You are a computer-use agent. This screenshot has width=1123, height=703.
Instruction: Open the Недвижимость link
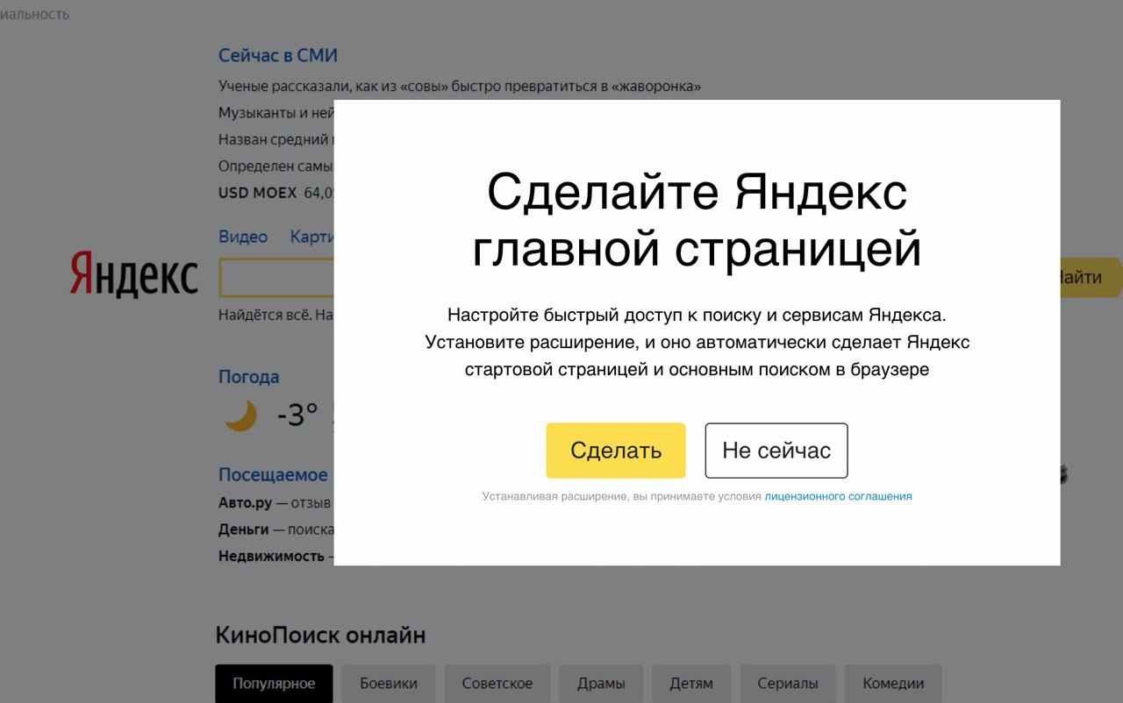(271, 556)
